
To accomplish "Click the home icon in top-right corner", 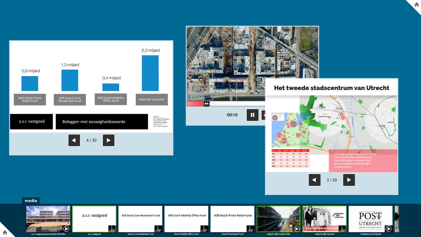I will click(x=417, y=4).
